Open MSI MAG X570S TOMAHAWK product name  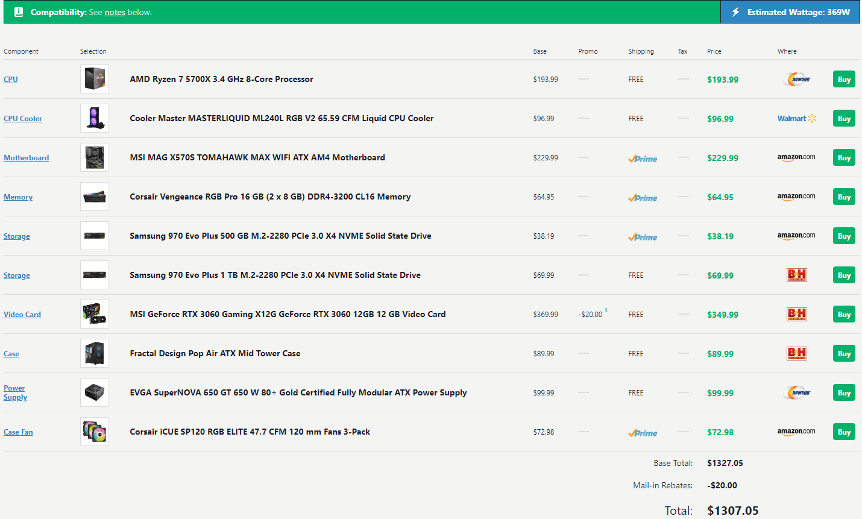[x=257, y=157]
